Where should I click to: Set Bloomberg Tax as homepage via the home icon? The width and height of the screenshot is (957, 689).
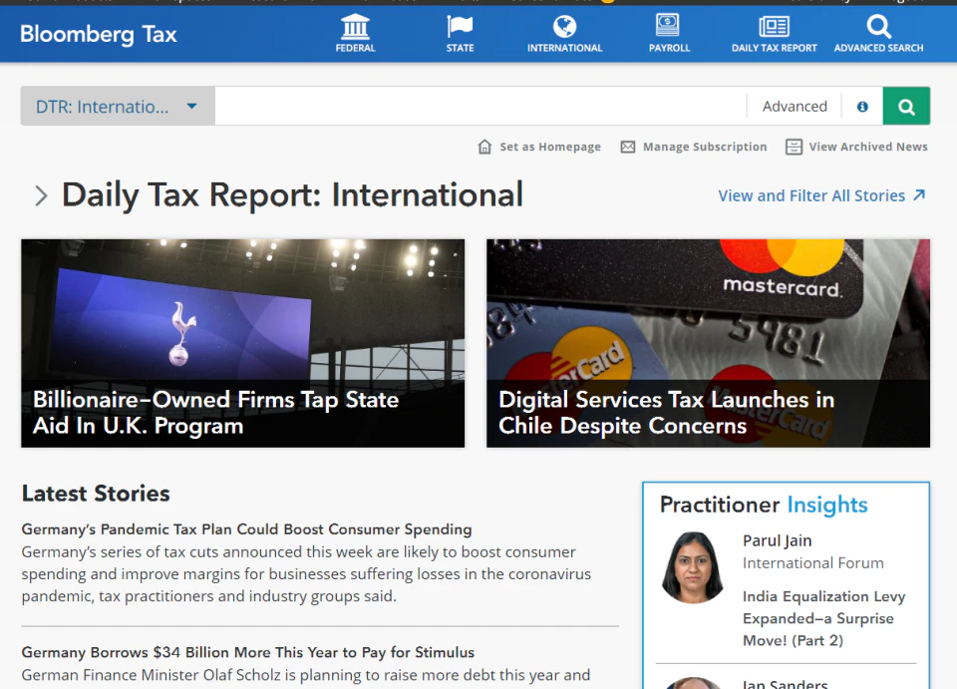(482, 147)
